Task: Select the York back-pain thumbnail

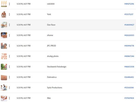Action: (4, 14)
